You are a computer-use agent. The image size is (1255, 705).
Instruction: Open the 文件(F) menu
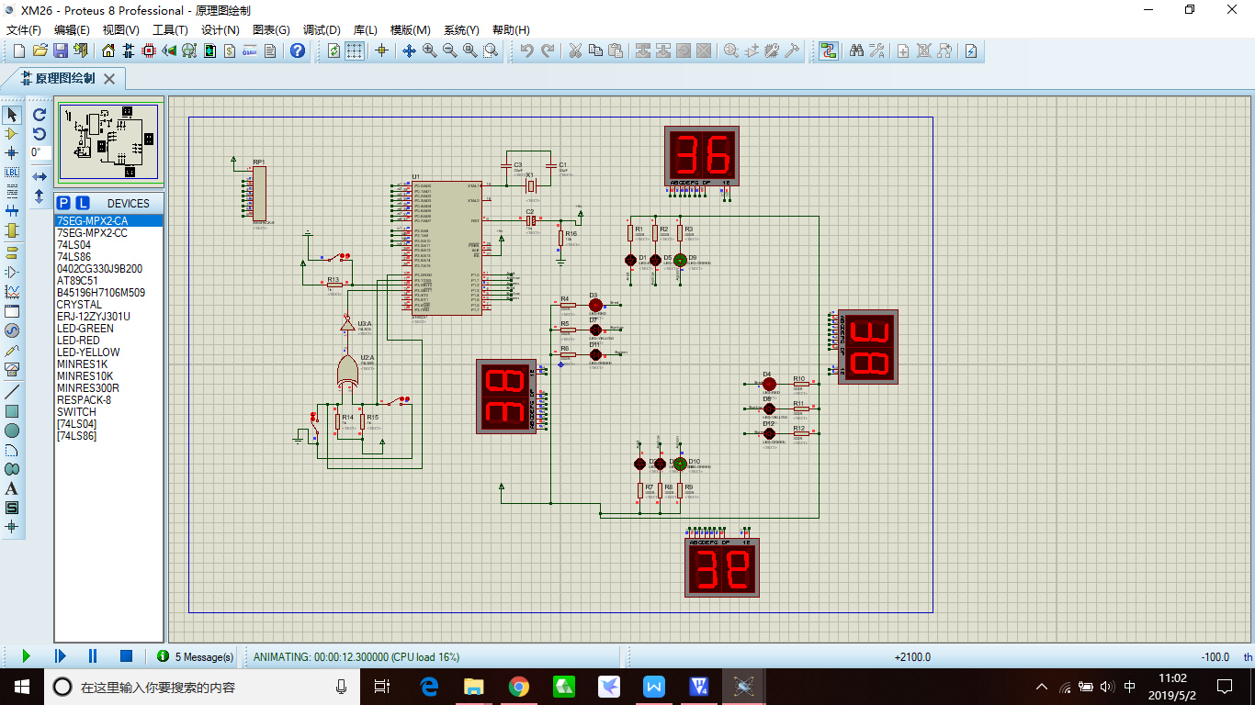coord(24,30)
